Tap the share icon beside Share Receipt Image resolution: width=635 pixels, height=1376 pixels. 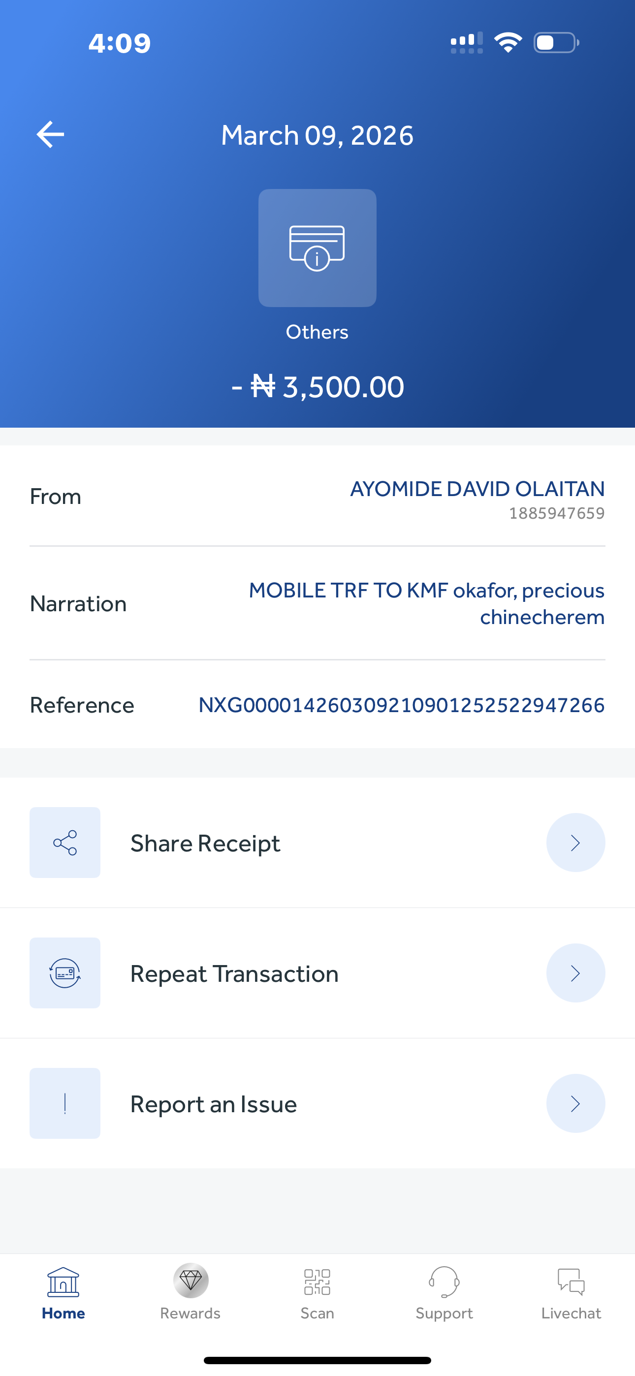(64, 843)
